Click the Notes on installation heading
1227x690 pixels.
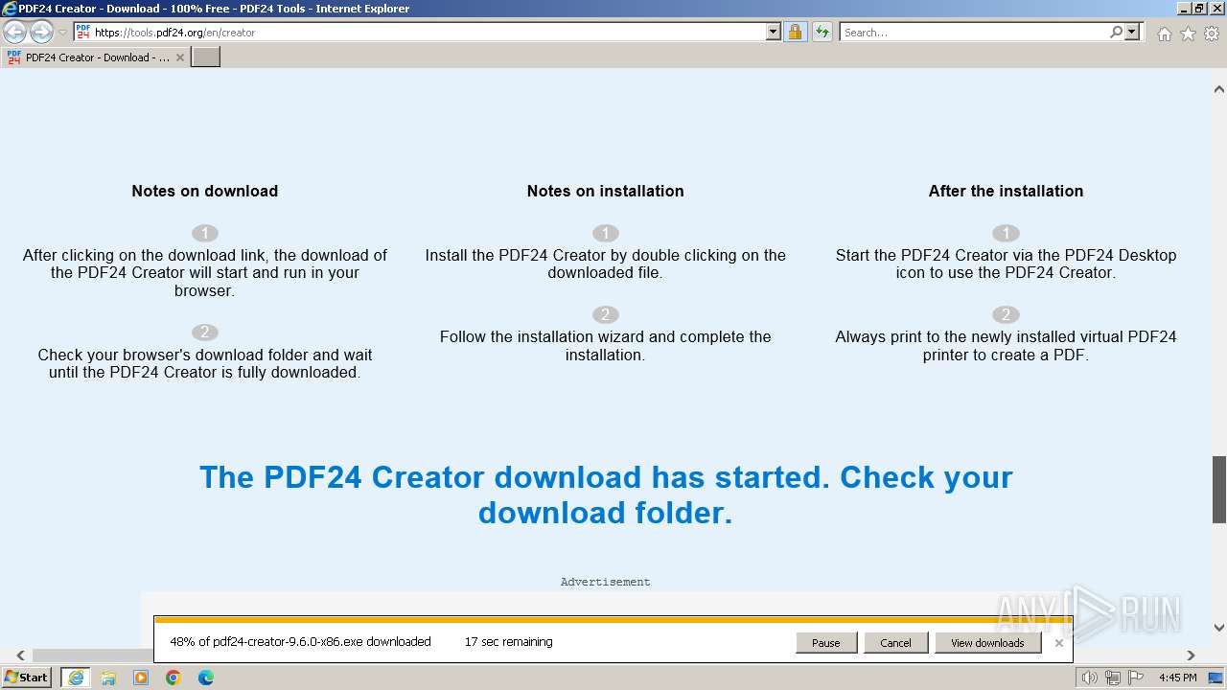click(606, 191)
